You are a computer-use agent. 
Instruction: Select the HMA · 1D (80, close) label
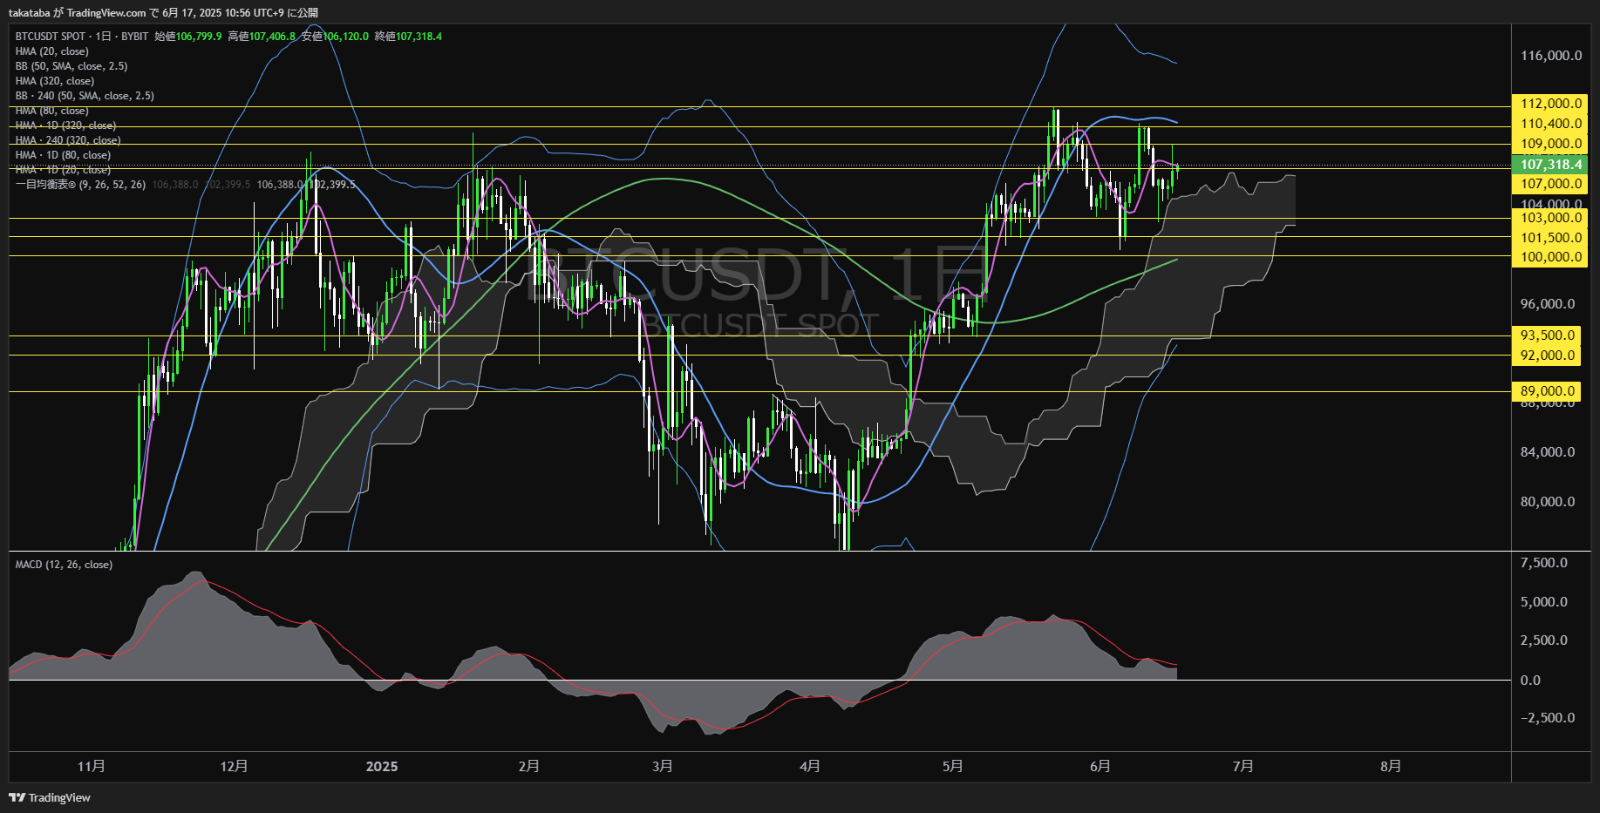(63, 155)
